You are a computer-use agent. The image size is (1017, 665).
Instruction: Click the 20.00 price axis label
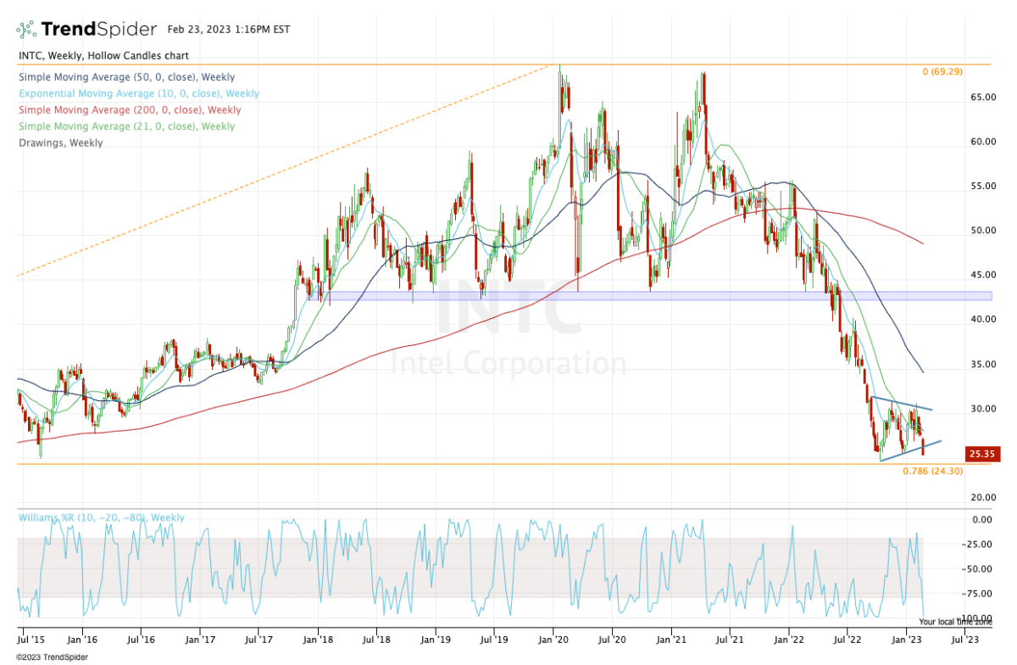click(x=982, y=497)
